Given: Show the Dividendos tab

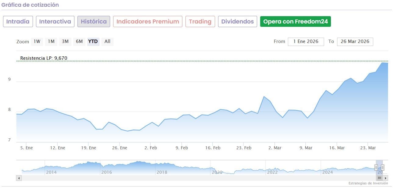Looking at the screenshot, I should click(x=238, y=22).
